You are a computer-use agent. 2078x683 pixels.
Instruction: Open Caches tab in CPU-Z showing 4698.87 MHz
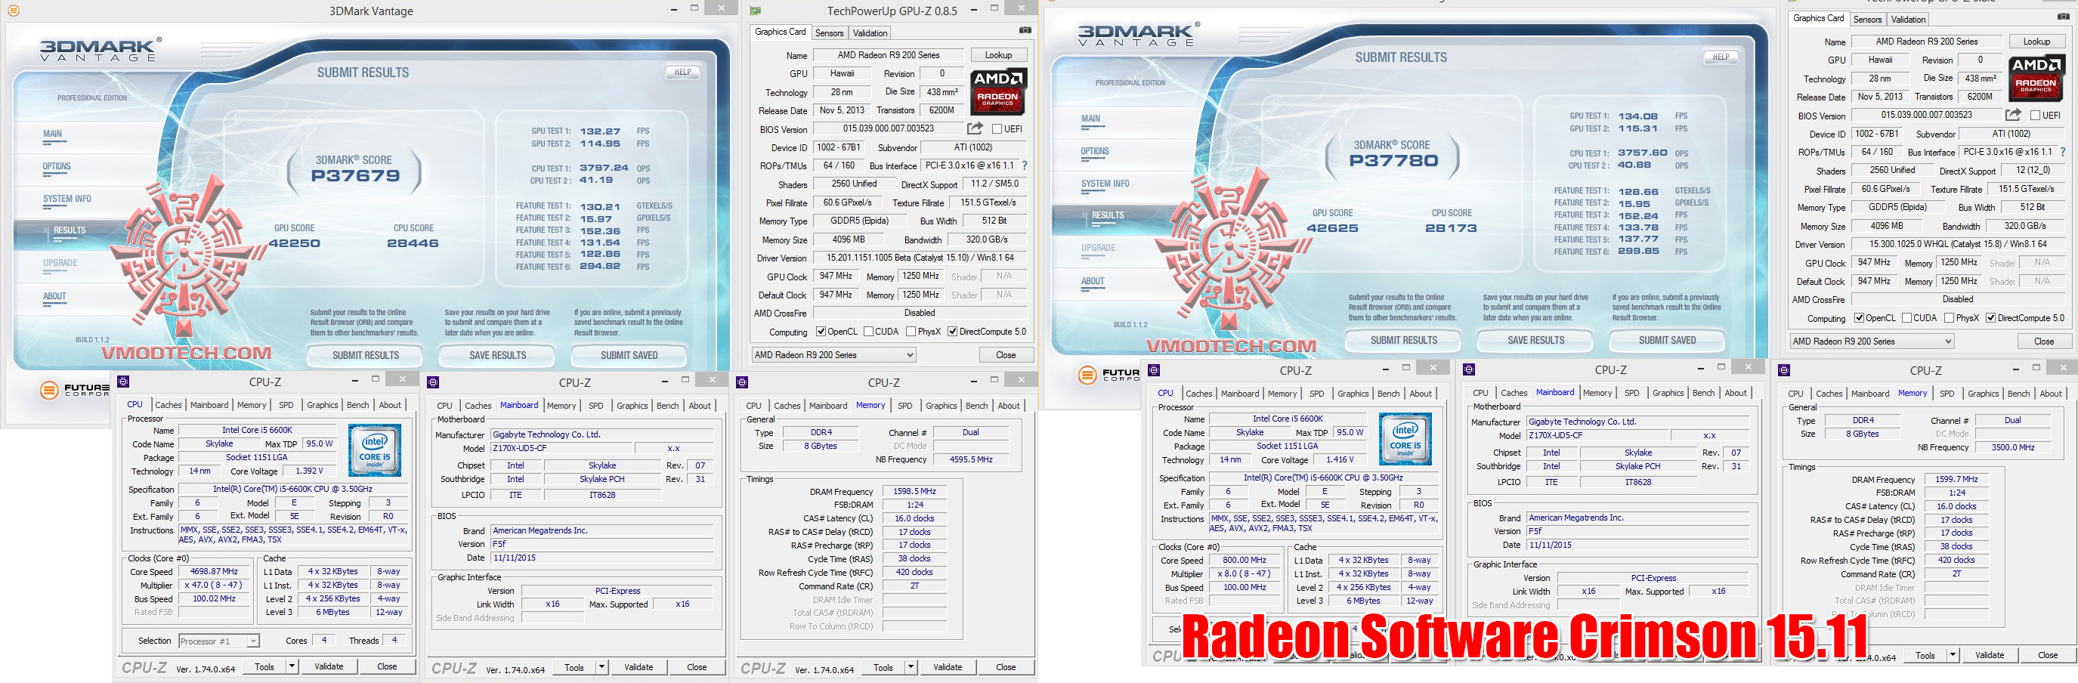[168, 405]
